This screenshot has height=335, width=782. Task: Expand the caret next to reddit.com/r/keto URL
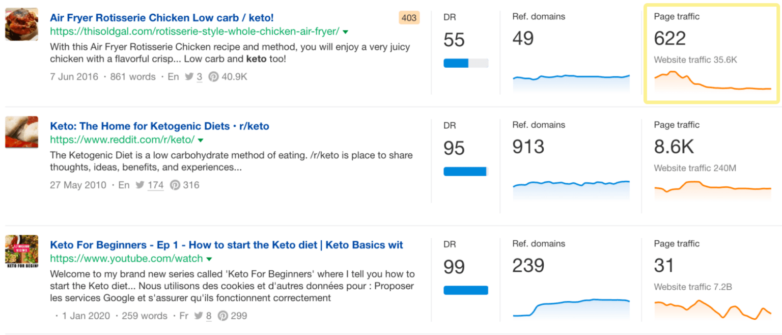[x=201, y=139]
